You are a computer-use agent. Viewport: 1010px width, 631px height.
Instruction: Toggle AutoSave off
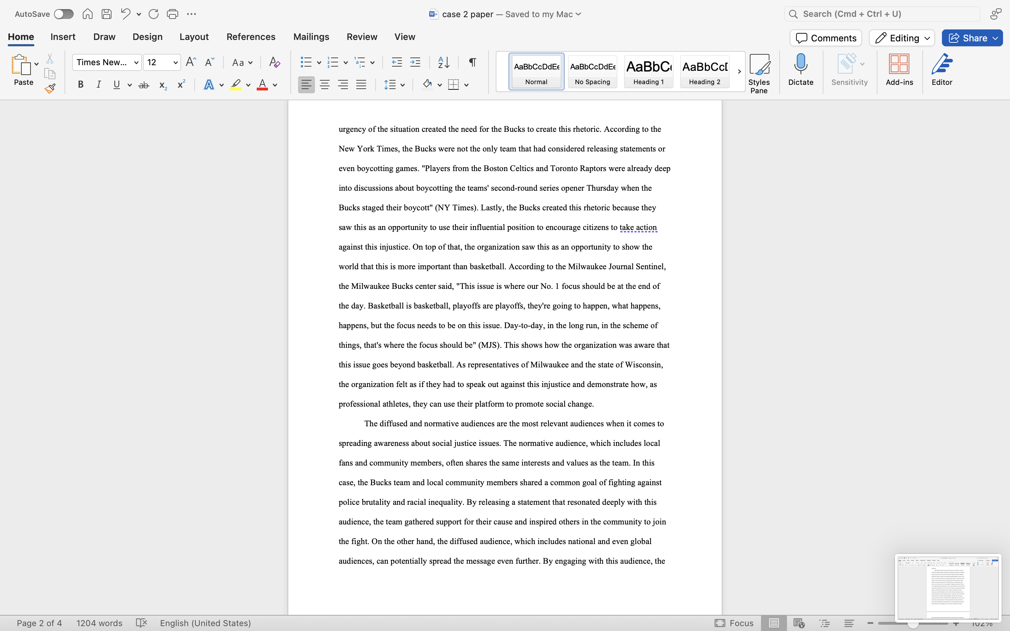coord(63,14)
